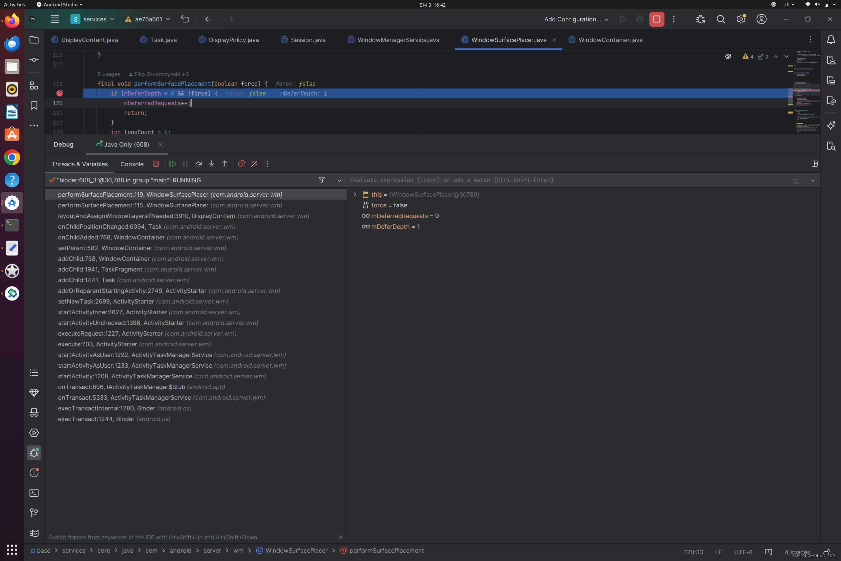
Task: Show more tool windows ellipsis
Action: (x=34, y=126)
